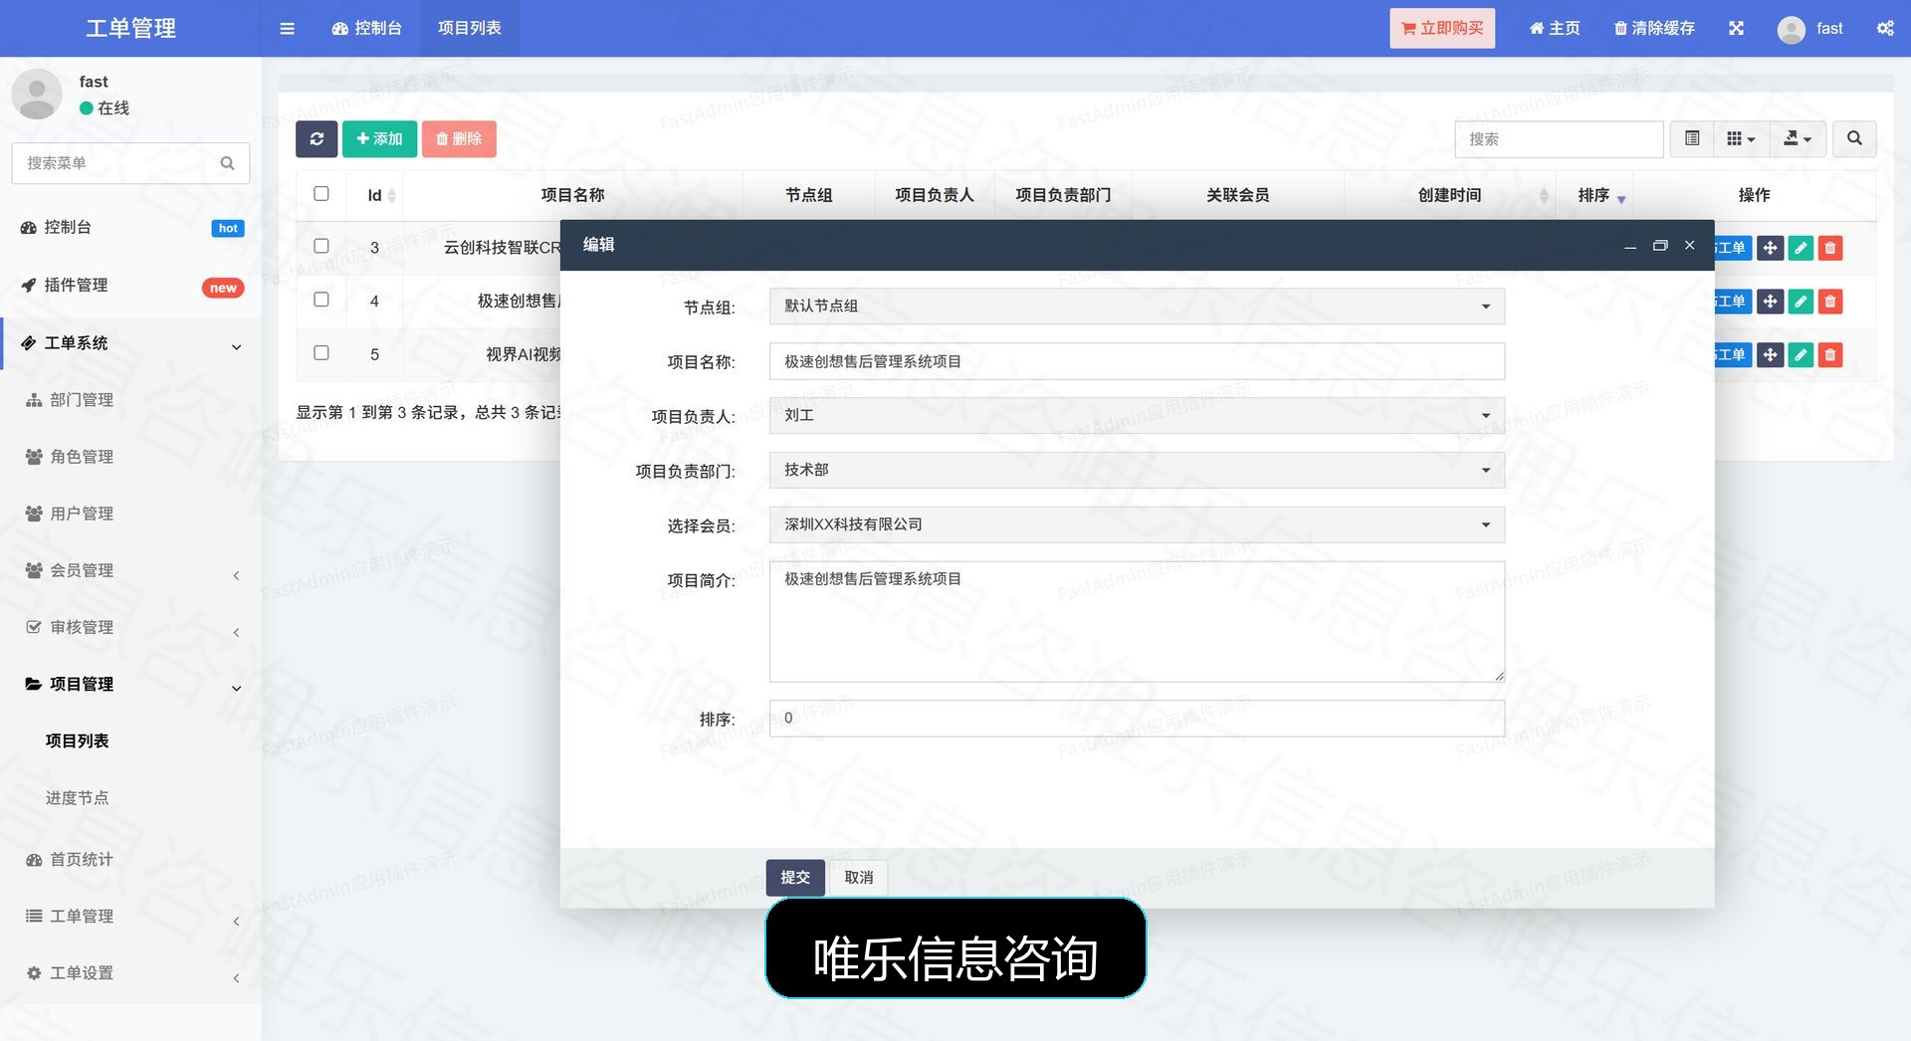Select the 项目列表 top tab

[x=470, y=28]
